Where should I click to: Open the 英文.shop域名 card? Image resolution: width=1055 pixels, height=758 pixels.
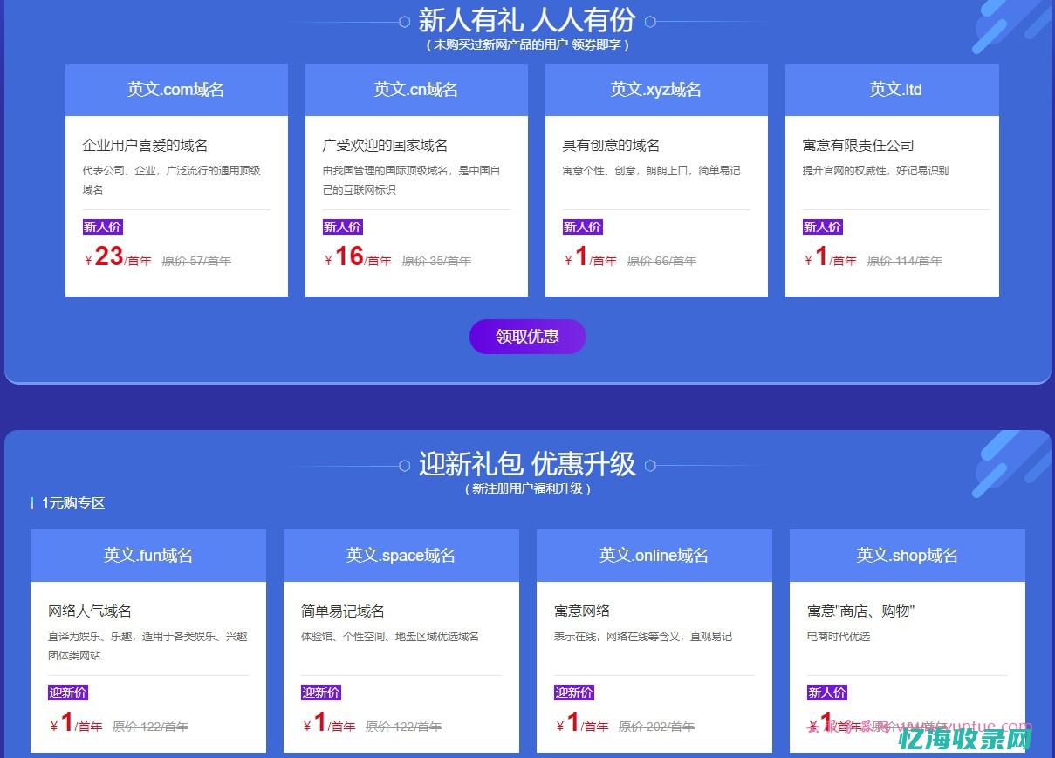pos(907,555)
